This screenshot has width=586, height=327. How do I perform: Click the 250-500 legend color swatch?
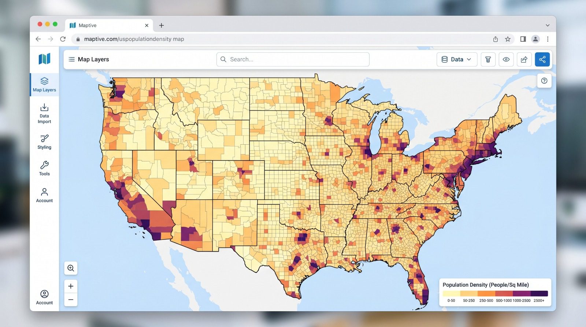pos(486,293)
